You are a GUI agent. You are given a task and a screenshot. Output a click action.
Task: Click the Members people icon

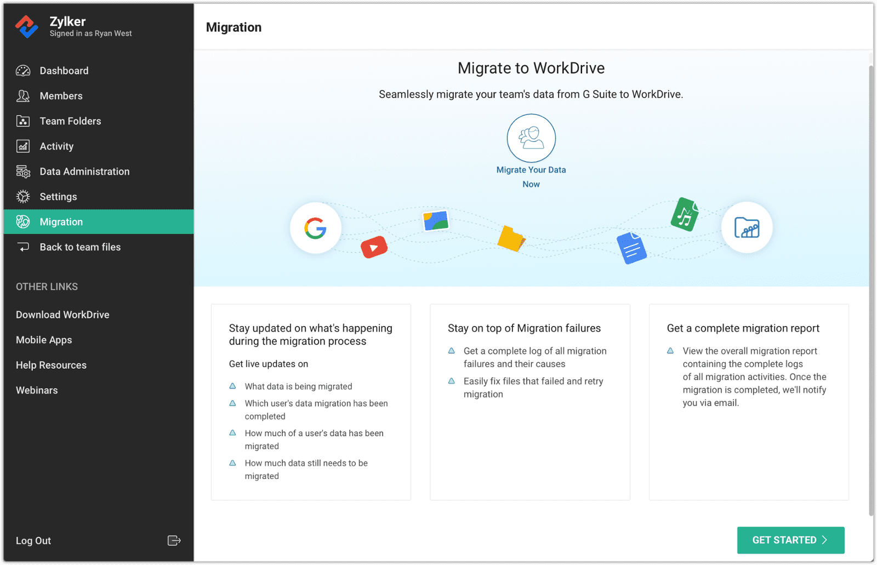(x=23, y=96)
